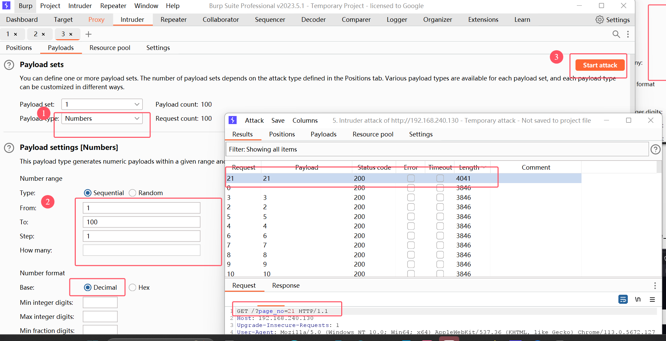Screen dimensions: 666x341
Task: Toggle the \n non-printable characters icon
Action: pos(638,299)
